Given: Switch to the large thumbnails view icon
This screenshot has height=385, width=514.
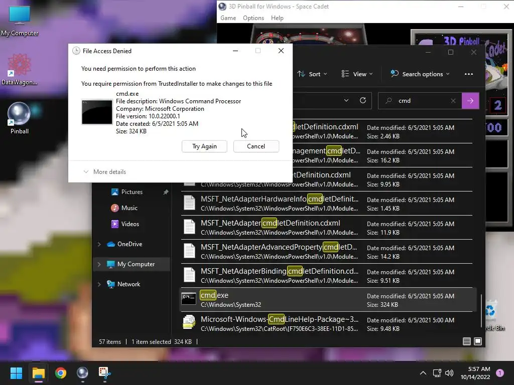Looking at the screenshot, I should pyautogui.click(x=478, y=341).
